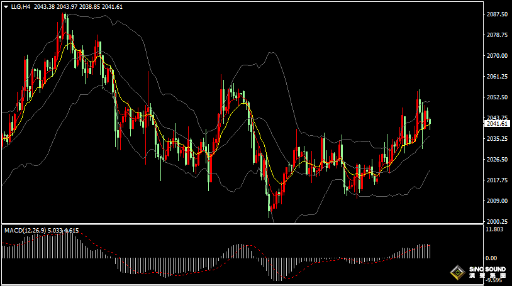This screenshot has height=286, width=512.
Task: Click the MACD 0.00 zero-line scale value
Action: 493,258
